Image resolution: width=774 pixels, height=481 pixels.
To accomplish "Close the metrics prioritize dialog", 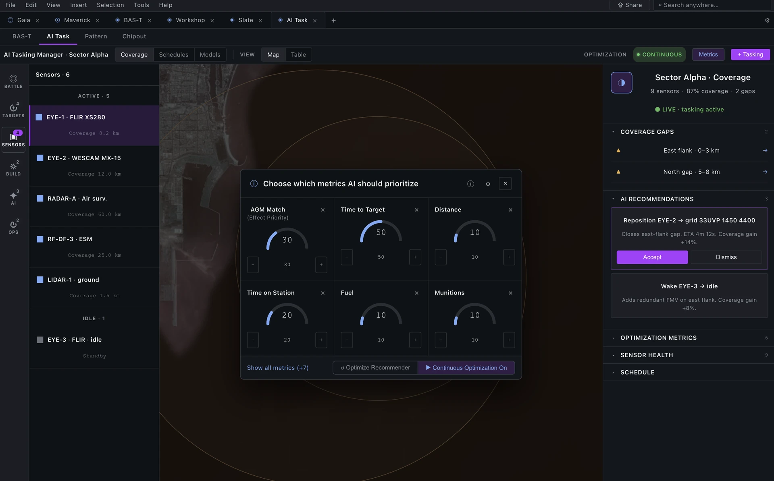I will (505, 184).
